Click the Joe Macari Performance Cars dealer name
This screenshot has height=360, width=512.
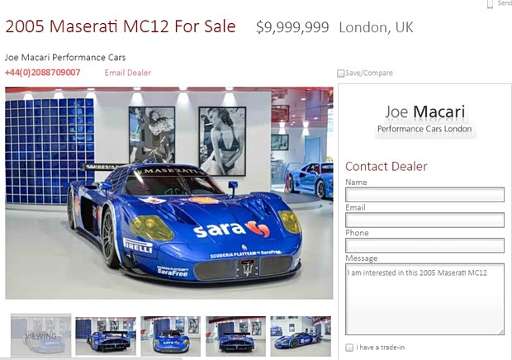pyautogui.click(x=65, y=58)
